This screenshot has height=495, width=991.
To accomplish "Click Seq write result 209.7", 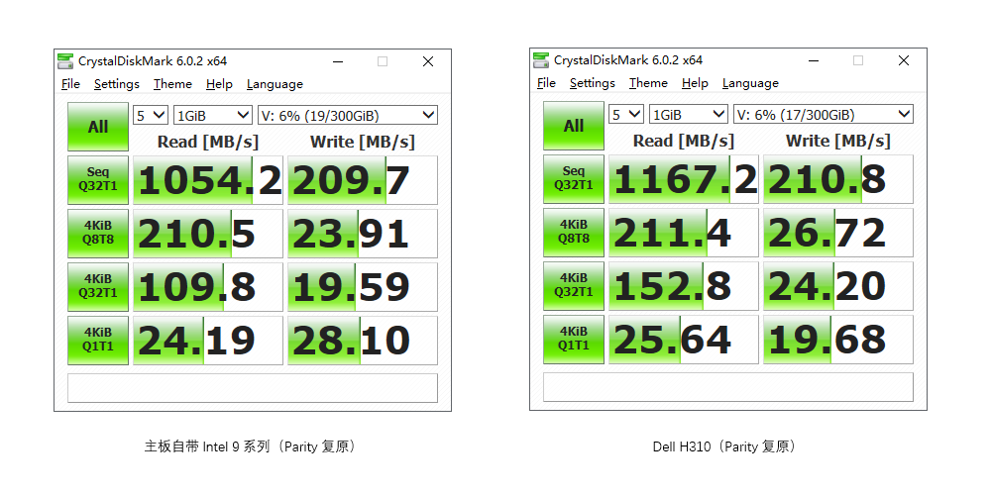I will (x=362, y=180).
